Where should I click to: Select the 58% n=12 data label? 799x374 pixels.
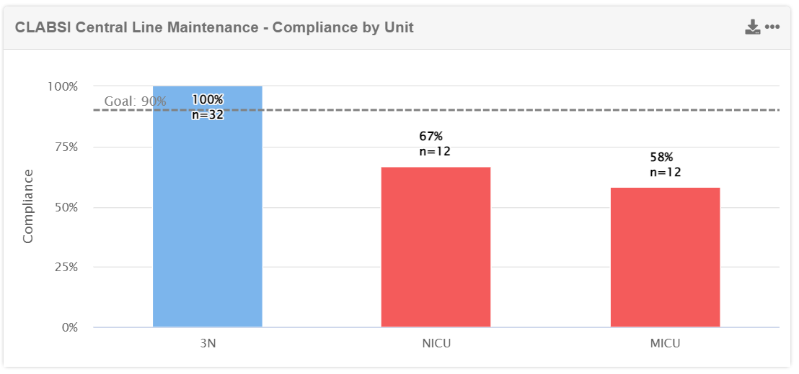point(665,164)
